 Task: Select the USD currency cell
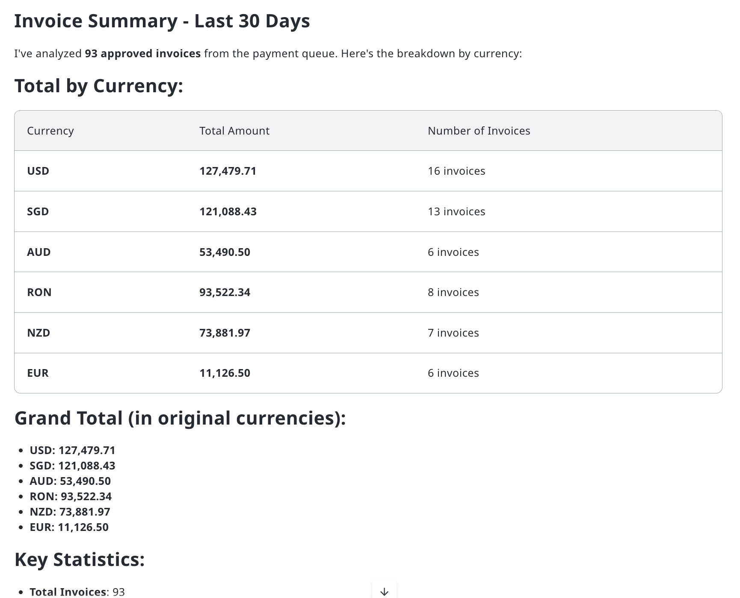coord(38,171)
